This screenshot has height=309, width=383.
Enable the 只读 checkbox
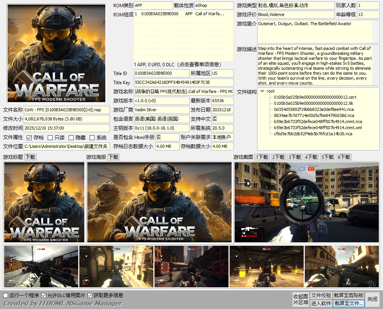click(51, 138)
